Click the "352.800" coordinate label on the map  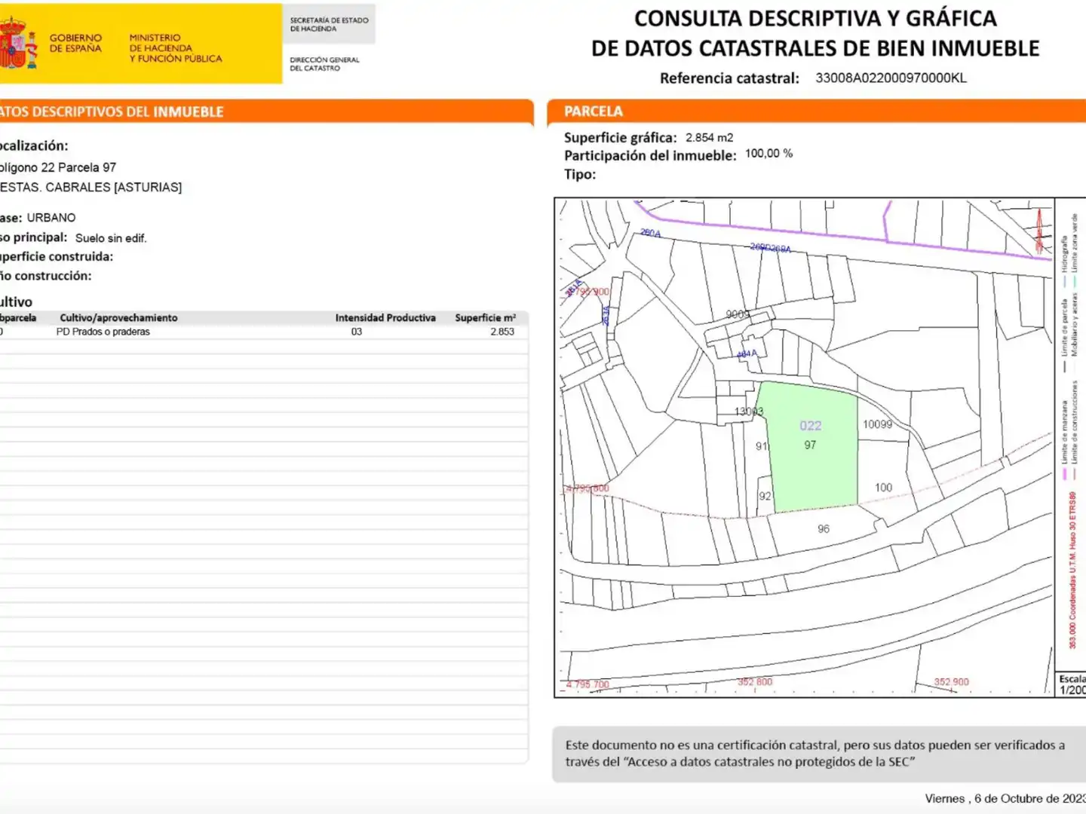pos(755,682)
